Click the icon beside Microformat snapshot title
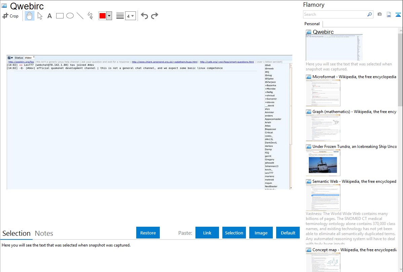The width and height of the screenshot is (403, 272). point(309,77)
